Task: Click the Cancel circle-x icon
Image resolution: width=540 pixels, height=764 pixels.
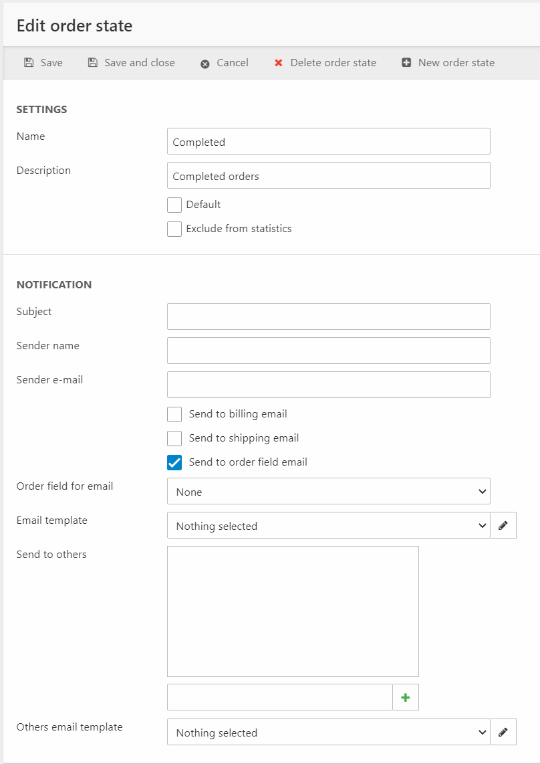Action: 205,64
